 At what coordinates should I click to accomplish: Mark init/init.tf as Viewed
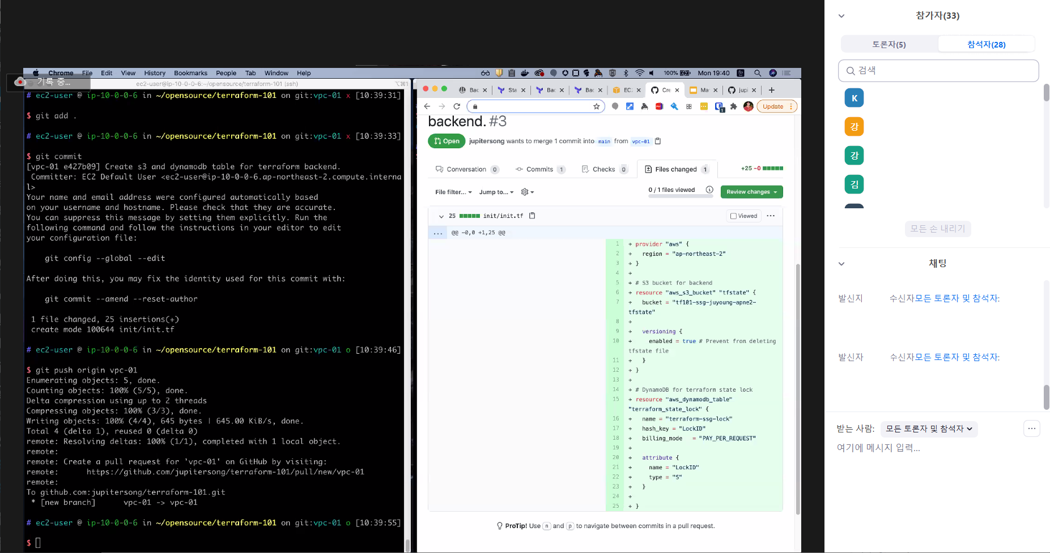[x=744, y=216]
